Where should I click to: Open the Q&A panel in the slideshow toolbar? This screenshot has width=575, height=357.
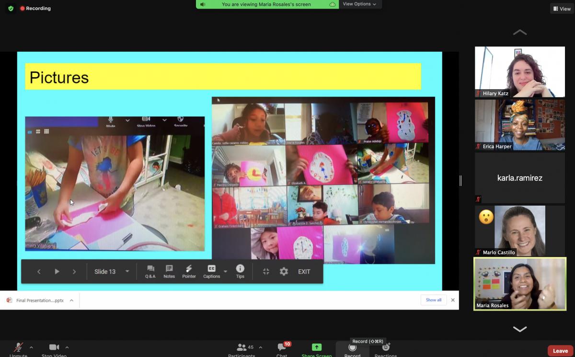[150, 271]
